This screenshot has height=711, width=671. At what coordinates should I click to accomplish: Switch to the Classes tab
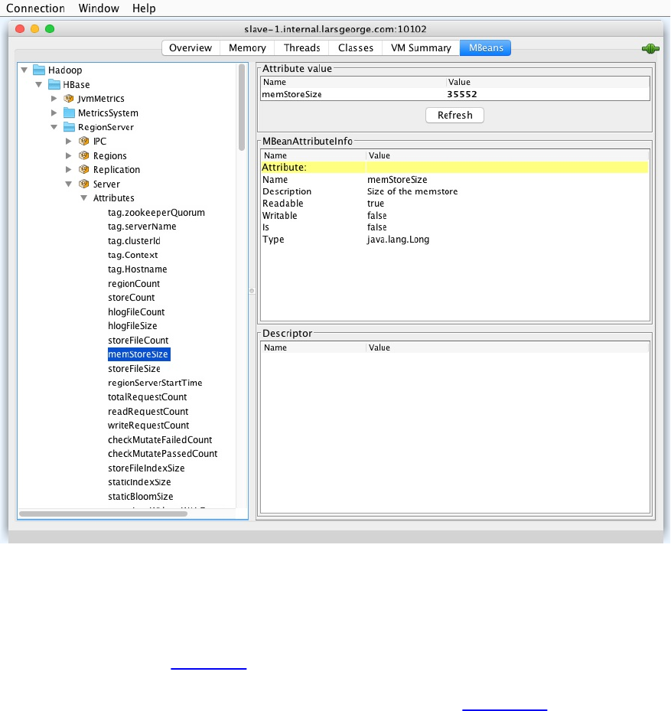click(x=356, y=47)
